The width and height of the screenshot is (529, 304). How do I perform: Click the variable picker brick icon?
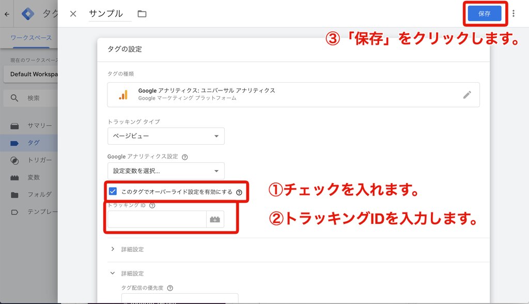coord(215,220)
